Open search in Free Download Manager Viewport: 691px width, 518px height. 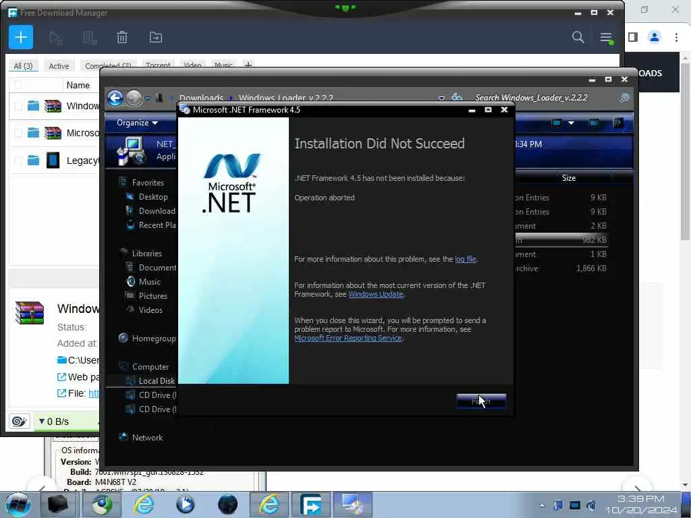[578, 37]
